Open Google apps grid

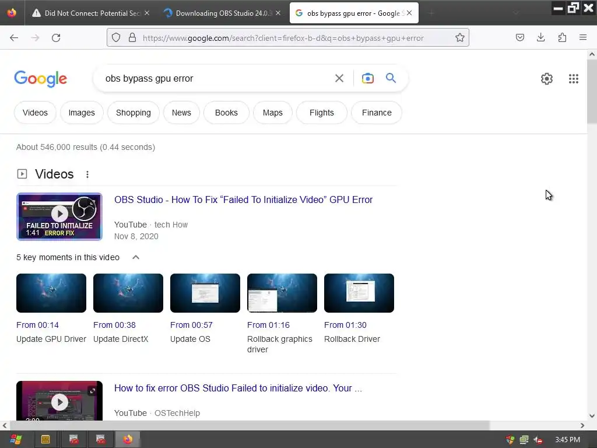click(574, 79)
